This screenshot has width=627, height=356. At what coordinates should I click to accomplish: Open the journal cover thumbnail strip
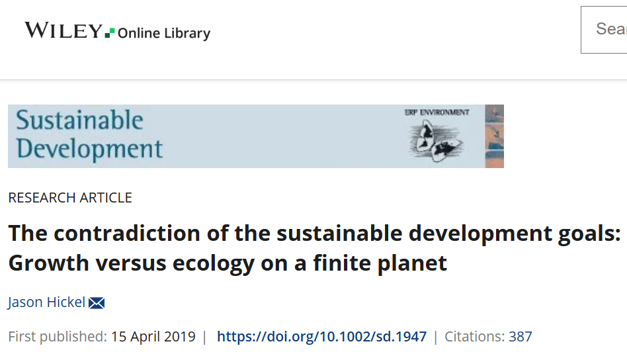click(494, 136)
